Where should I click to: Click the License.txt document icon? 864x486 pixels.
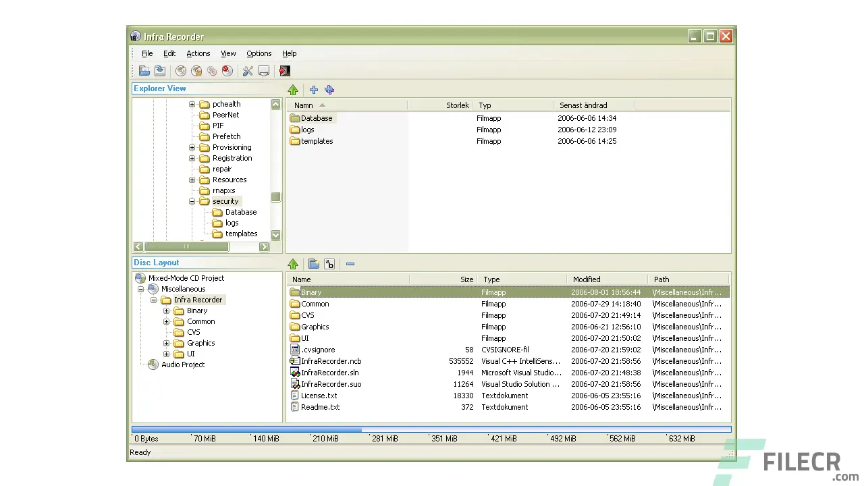tap(294, 396)
